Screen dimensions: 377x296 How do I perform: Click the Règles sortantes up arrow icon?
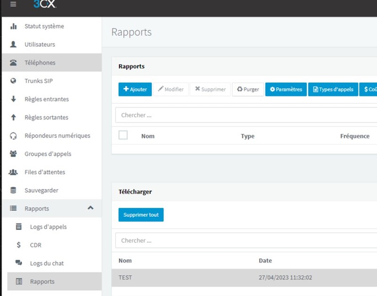14,117
